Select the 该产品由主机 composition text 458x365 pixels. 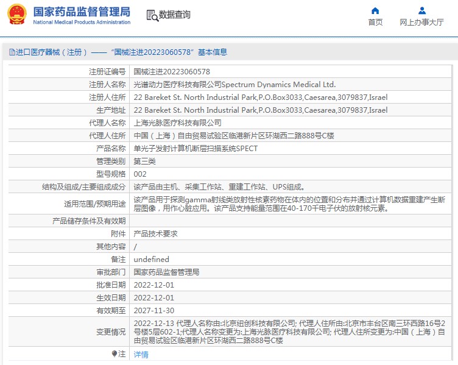pyautogui.click(x=219, y=187)
